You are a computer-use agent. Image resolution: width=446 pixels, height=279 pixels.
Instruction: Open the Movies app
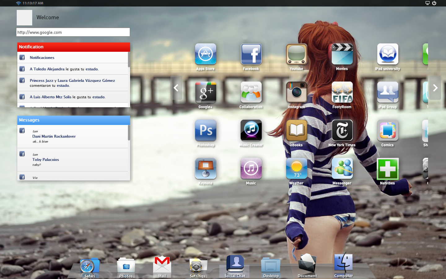[x=342, y=54]
